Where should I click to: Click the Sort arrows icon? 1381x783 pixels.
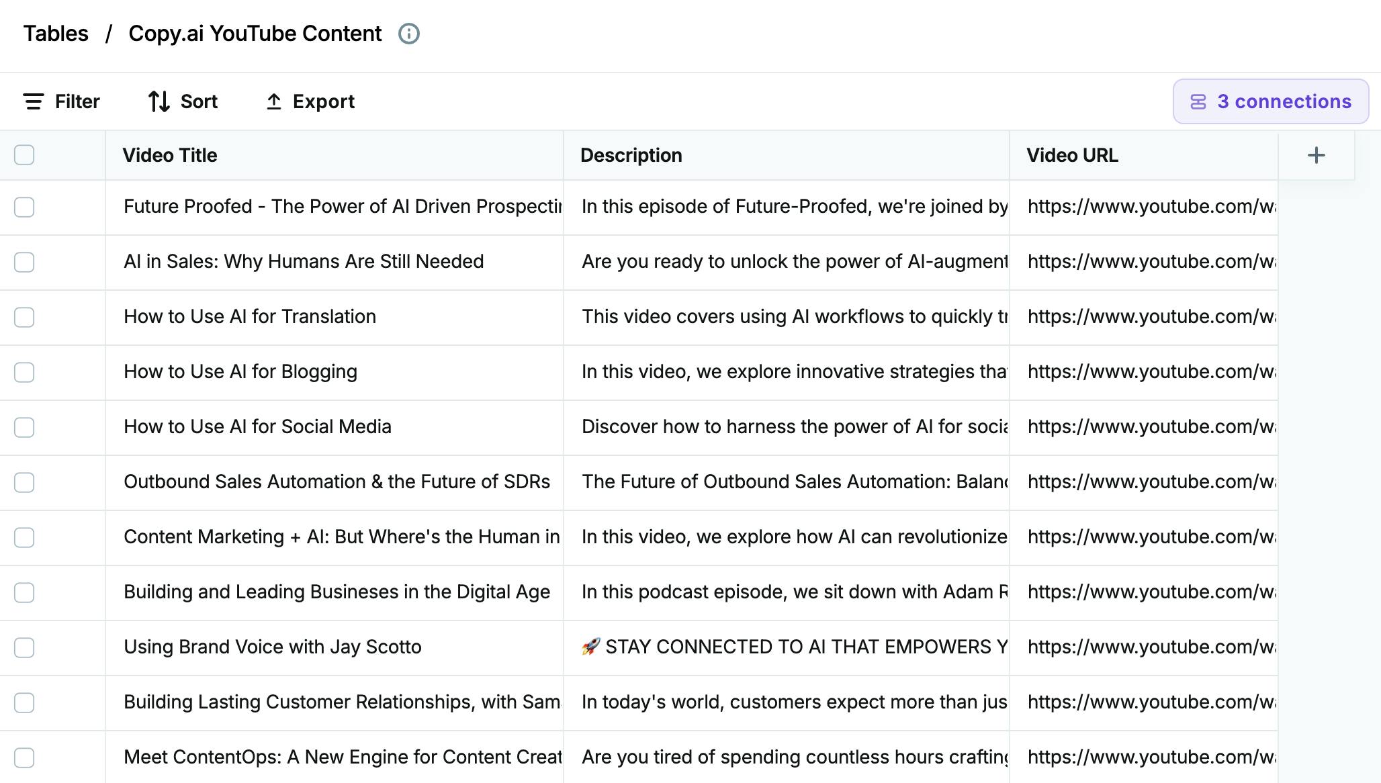point(159,101)
